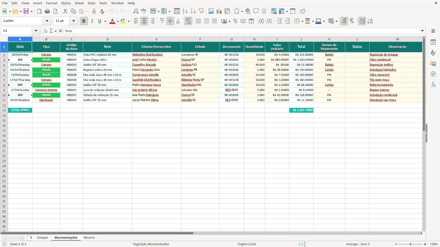
Task: Toggle Underline formatting
Action: tap(99, 21)
